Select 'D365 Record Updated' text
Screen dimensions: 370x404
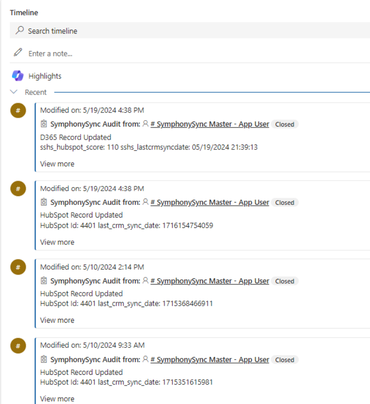pos(76,137)
